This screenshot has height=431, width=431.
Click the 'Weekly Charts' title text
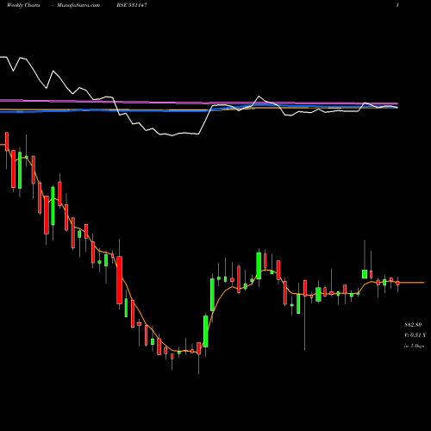point(23,5)
